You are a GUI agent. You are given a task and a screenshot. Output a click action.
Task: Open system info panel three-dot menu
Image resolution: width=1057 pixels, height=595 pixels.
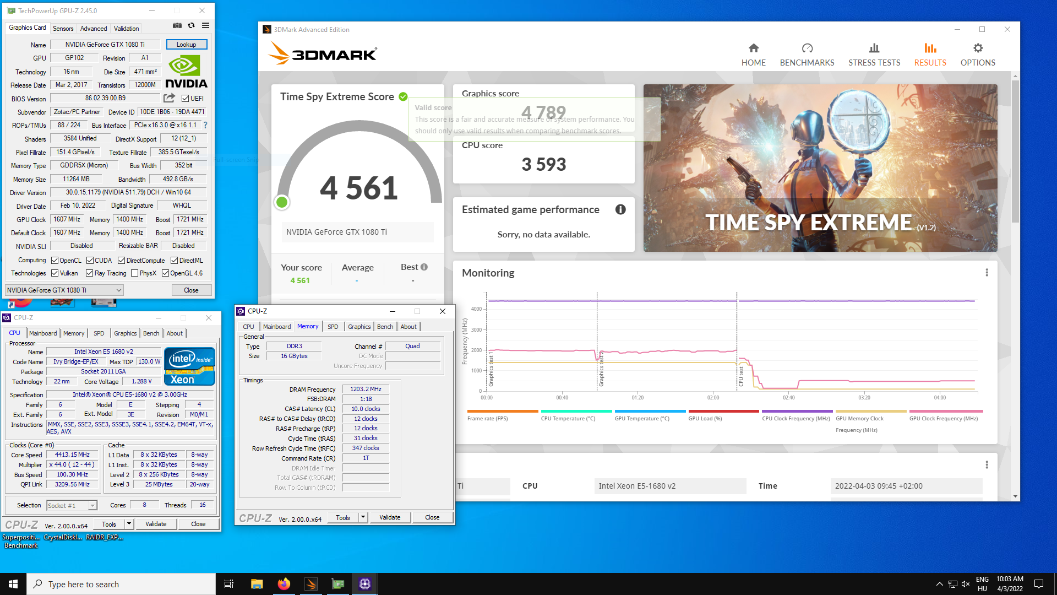click(987, 465)
